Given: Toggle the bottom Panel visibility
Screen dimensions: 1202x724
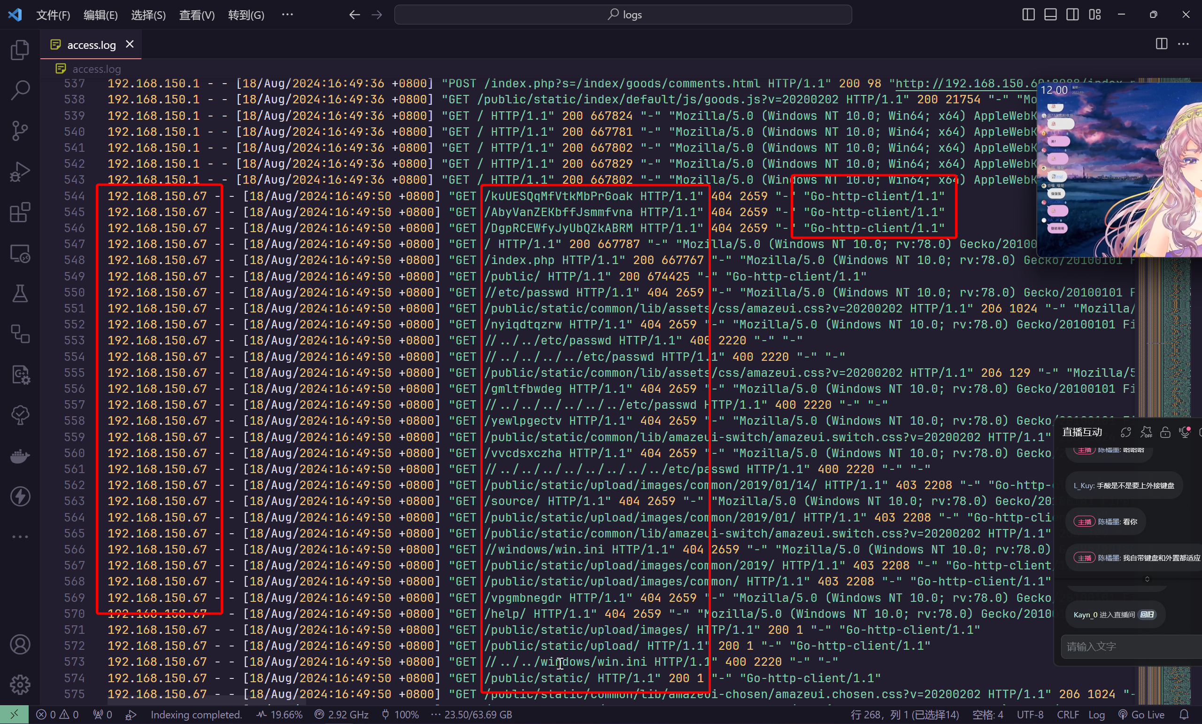Looking at the screenshot, I should (x=1050, y=15).
